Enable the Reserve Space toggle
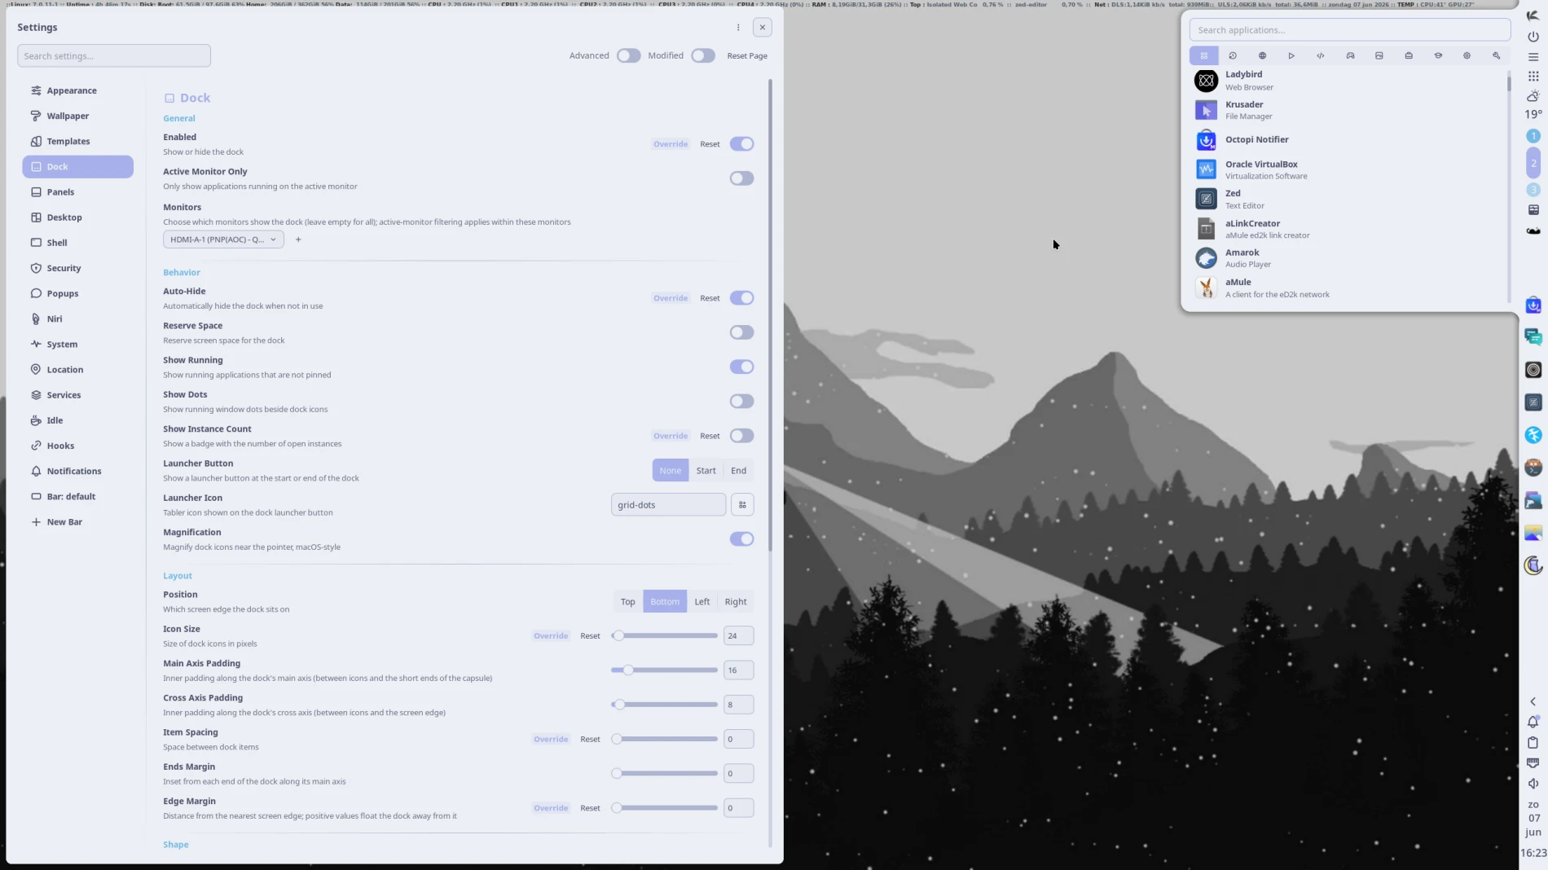 741,332
